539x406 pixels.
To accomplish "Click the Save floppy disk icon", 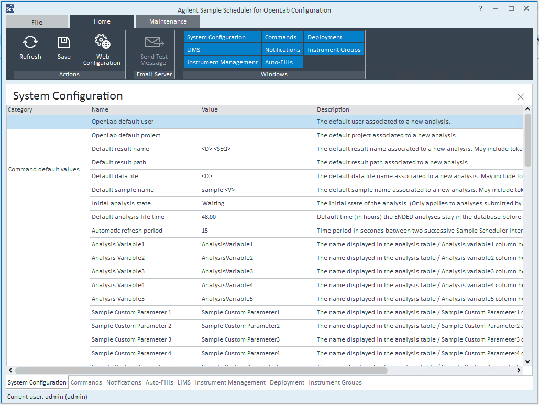I will (x=64, y=42).
